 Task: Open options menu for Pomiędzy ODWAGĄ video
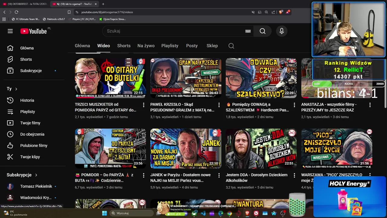tap(294, 105)
